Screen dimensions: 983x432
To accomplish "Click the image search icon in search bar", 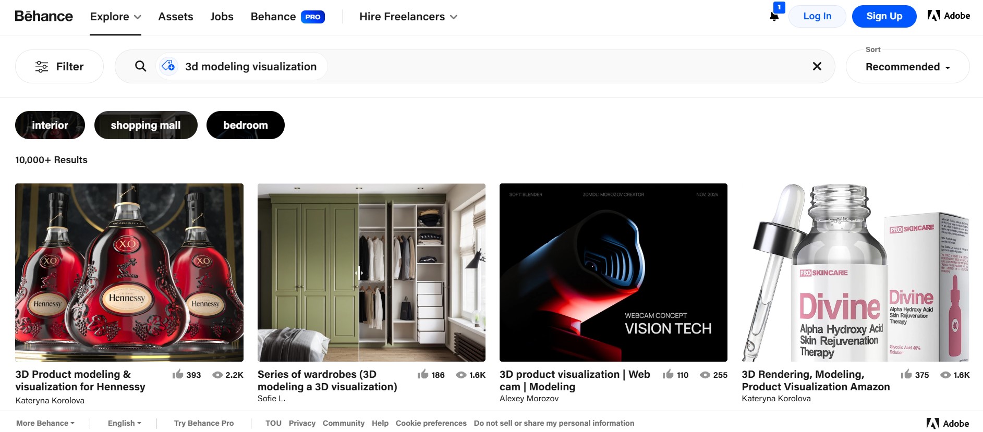I will (168, 66).
